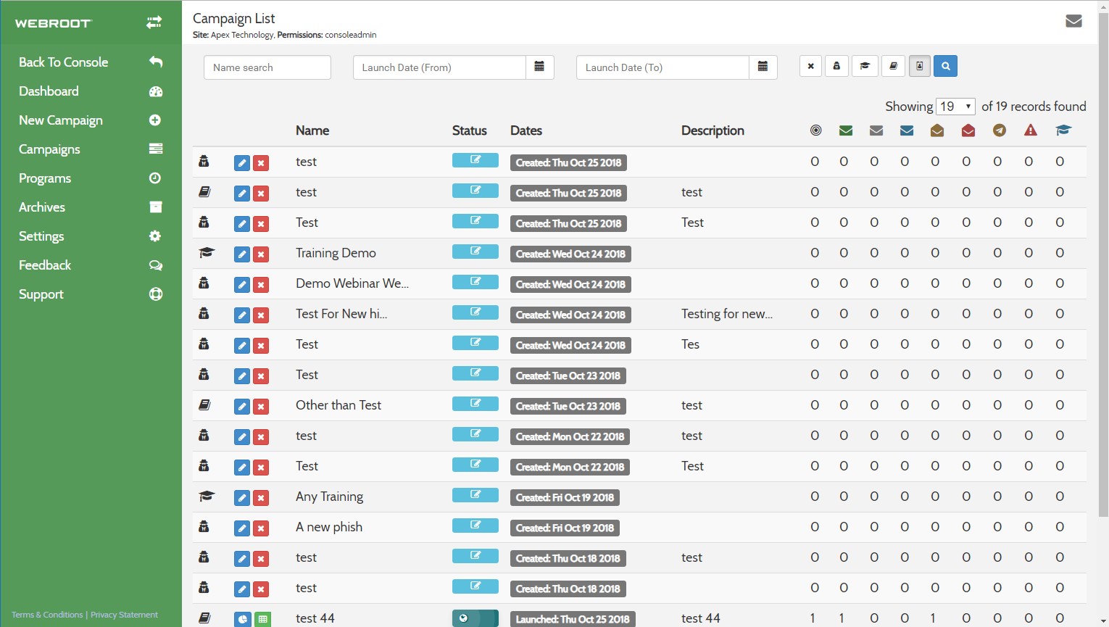The height and width of the screenshot is (627, 1109).
Task: Run search with blue magnifier button
Action: click(x=945, y=66)
